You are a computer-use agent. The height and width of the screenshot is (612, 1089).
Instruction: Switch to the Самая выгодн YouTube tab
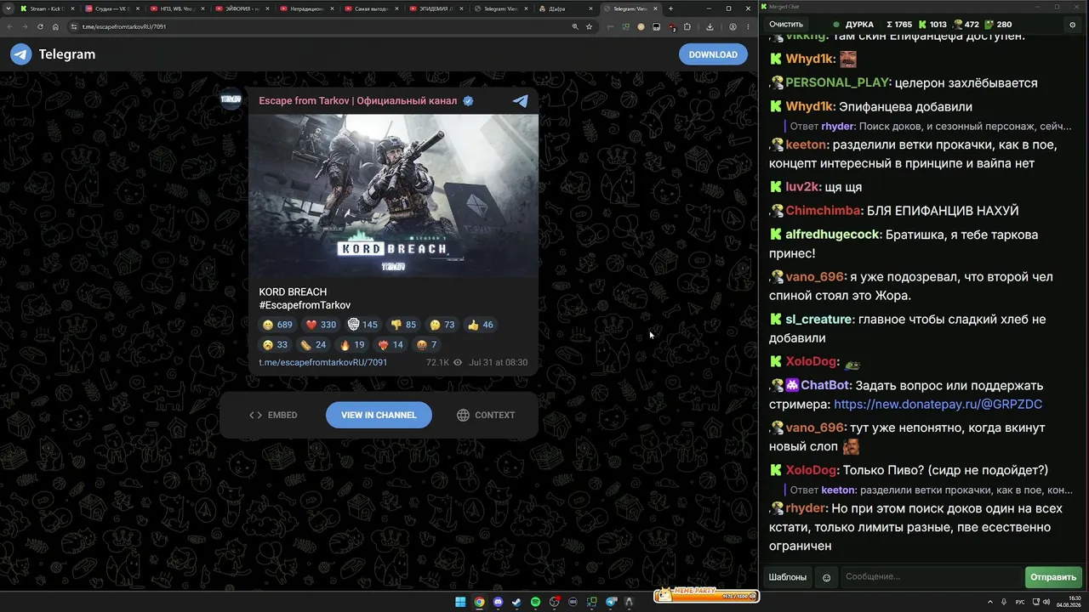pos(371,8)
